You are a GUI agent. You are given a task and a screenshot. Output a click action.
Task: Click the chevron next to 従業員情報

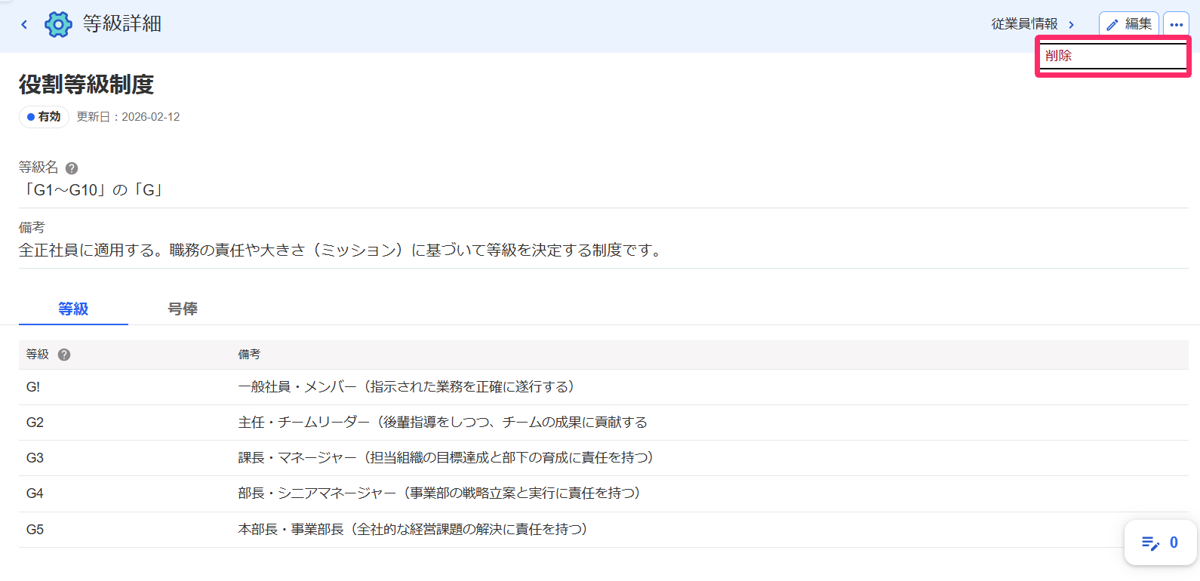click(1071, 24)
